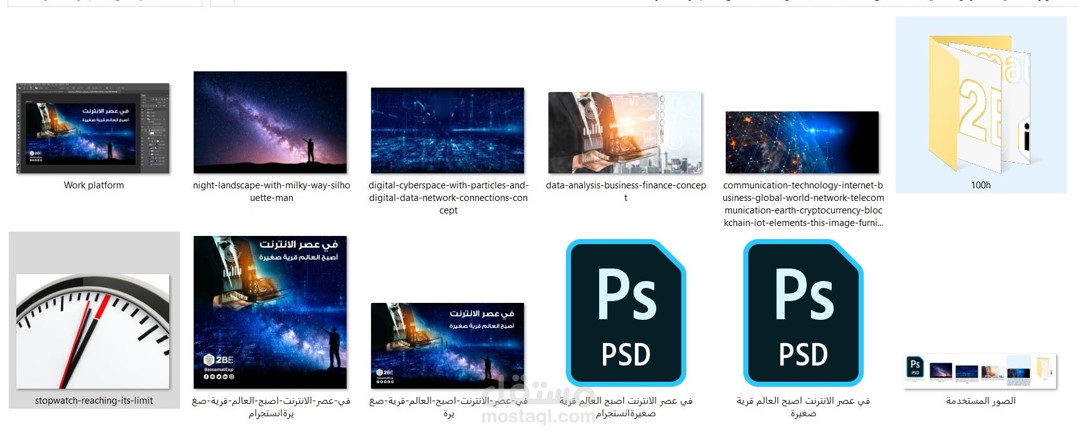
Task: Select the data analysis business finance image
Action: pyautogui.click(x=625, y=133)
